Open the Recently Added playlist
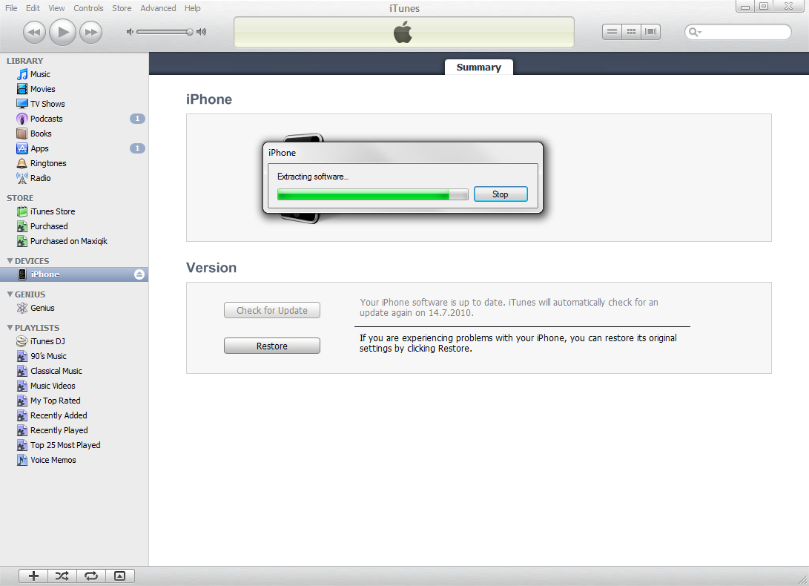 (x=59, y=415)
